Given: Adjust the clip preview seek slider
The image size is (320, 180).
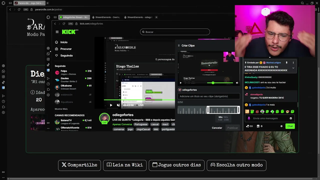Looking at the screenshot, I should coord(213,83).
